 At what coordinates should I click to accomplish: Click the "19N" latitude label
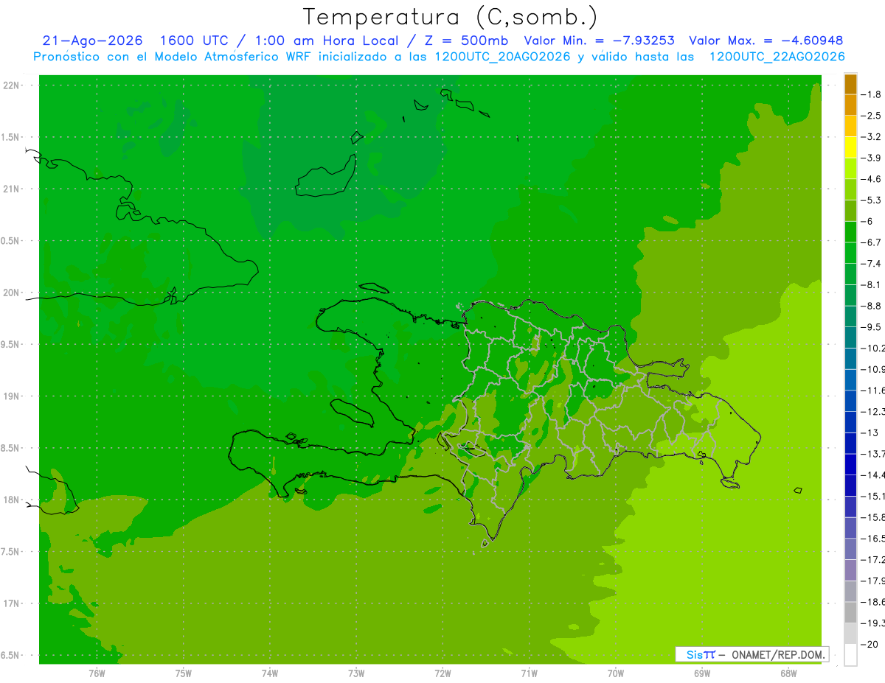pos(12,396)
